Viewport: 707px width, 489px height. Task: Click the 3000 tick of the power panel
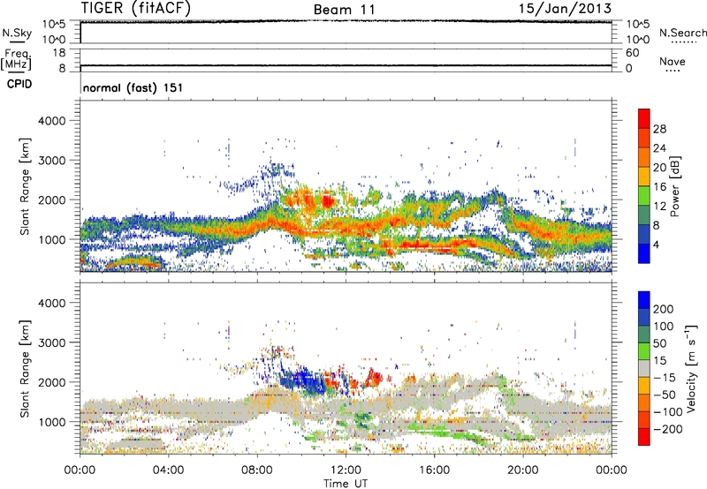pyautogui.click(x=52, y=161)
